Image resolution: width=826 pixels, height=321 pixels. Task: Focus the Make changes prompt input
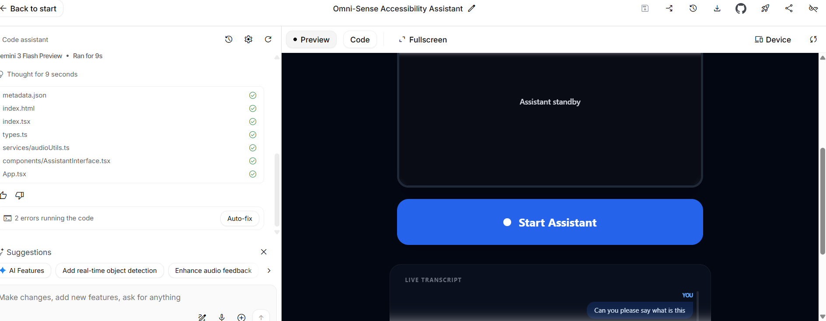tap(136, 297)
